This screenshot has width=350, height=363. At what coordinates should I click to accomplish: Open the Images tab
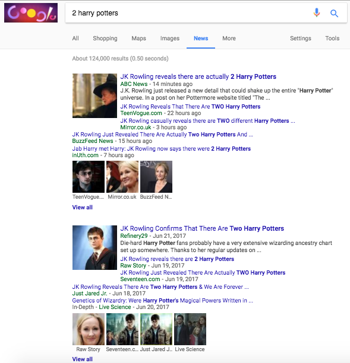(170, 39)
